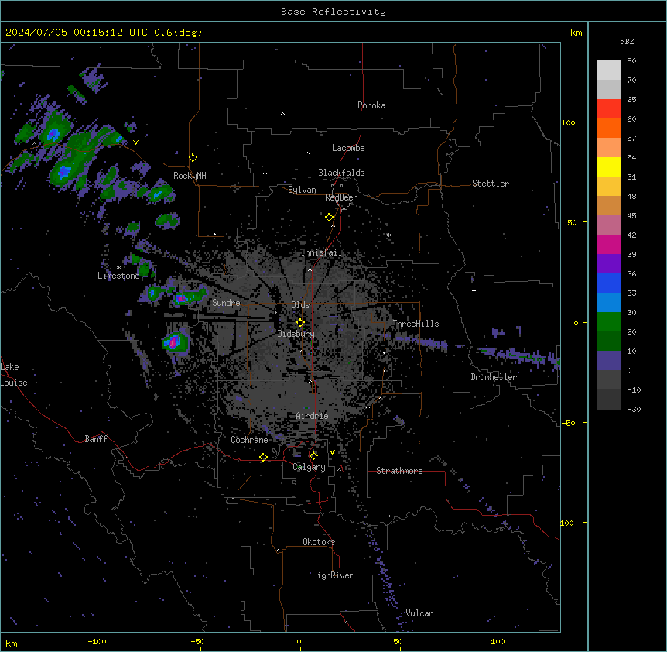Click the Stettler town label

click(491, 184)
